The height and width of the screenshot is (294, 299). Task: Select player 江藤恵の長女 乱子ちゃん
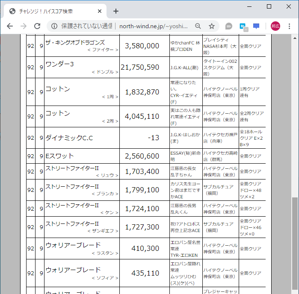(183, 171)
